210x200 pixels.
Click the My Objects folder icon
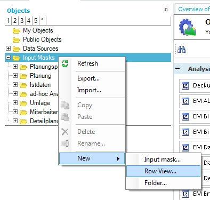17,31
